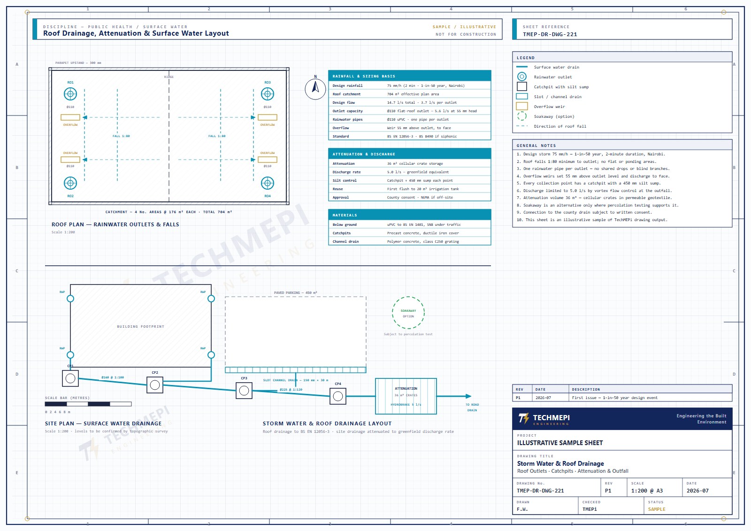Select the slot channel drain strip under parking
The image size is (751, 531).
296,370
